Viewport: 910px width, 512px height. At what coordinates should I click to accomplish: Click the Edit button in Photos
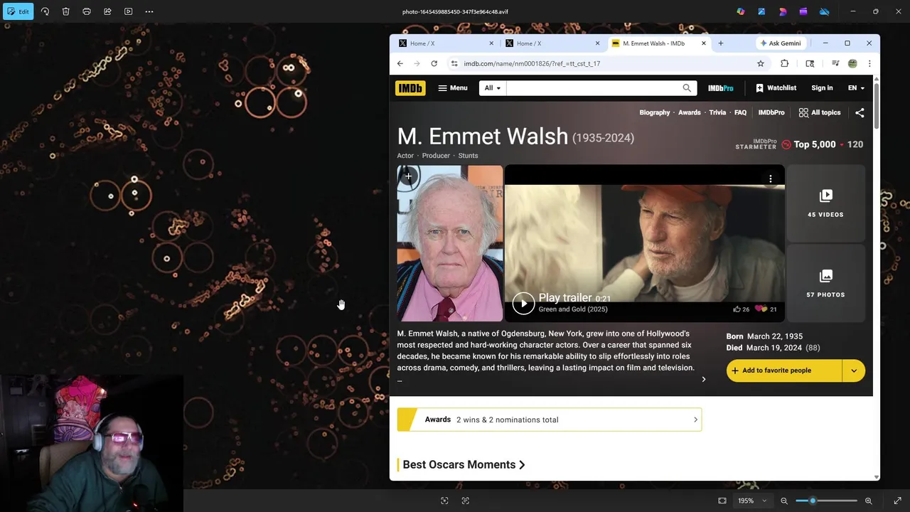pyautogui.click(x=18, y=11)
